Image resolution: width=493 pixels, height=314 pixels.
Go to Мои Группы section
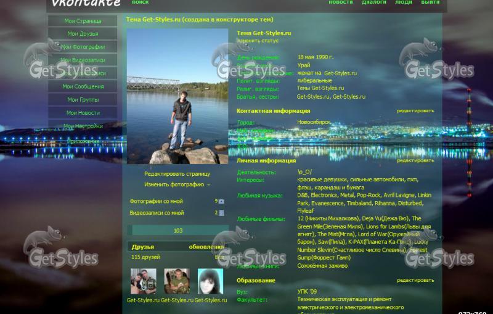tap(83, 99)
